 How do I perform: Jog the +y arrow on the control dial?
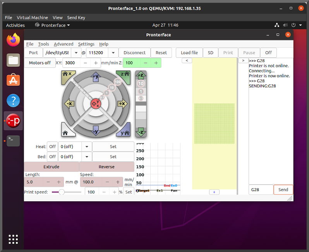pos(96,77)
